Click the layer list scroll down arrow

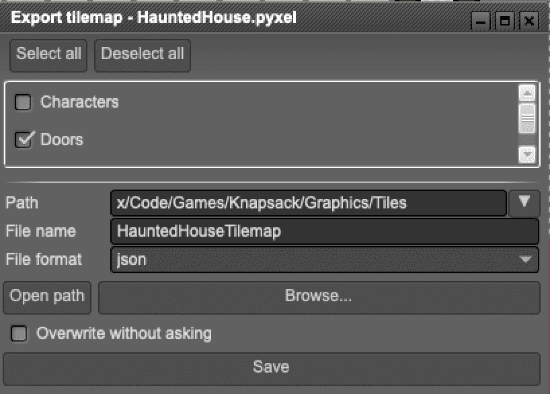[x=527, y=155]
